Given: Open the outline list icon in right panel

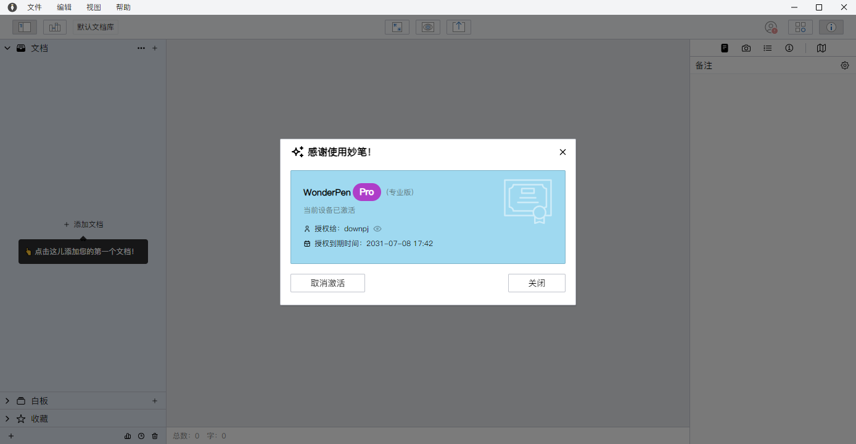Looking at the screenshot, I should tap(768, 48).
